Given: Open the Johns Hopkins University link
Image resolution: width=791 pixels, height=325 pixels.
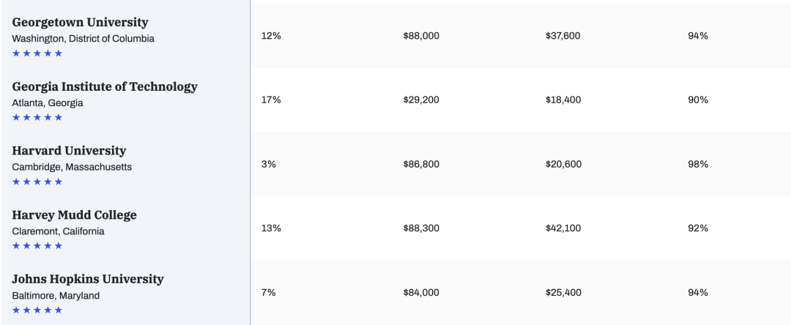Looking at the screenshot, I should click(88, 279).
